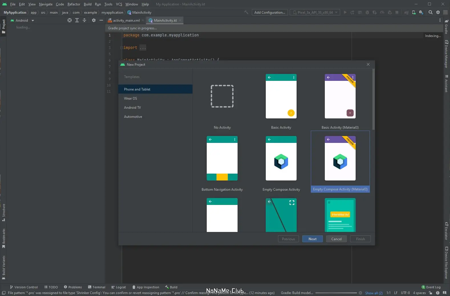Toggle the Terminal tool window

(97, 287)
